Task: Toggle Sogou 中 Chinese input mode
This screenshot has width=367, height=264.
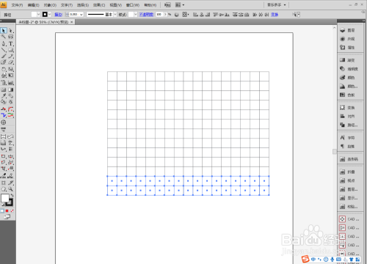Action: tap(313, 260)
